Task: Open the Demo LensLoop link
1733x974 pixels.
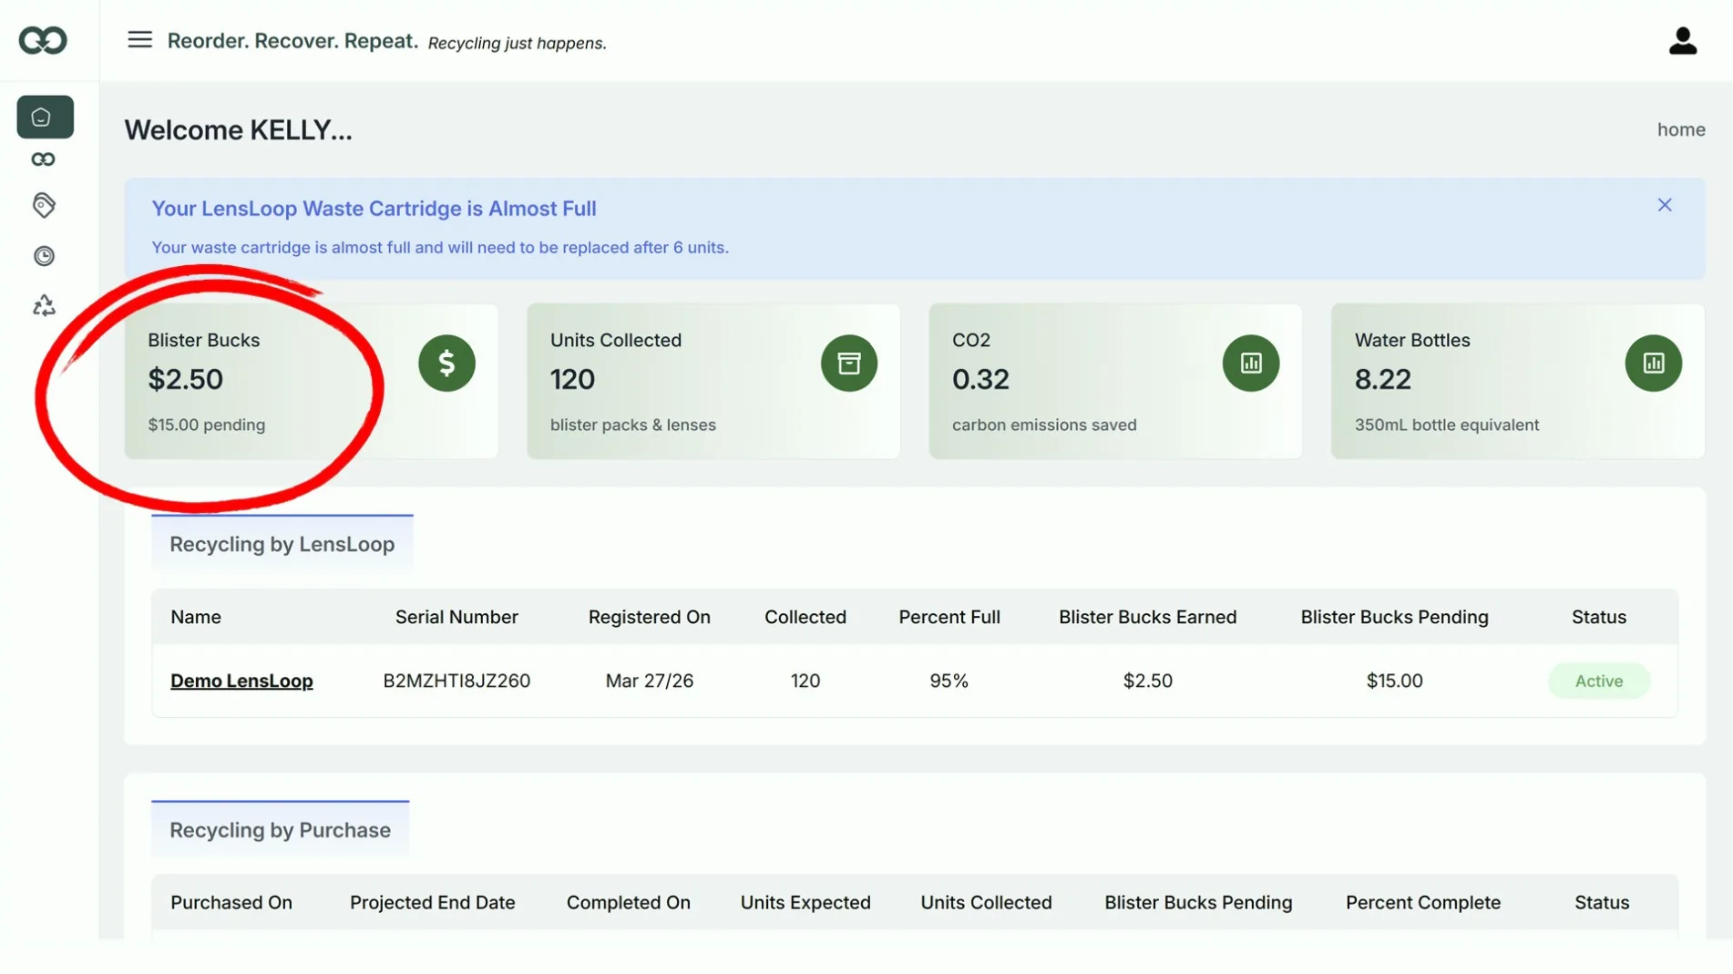Action: click(241, 681)
